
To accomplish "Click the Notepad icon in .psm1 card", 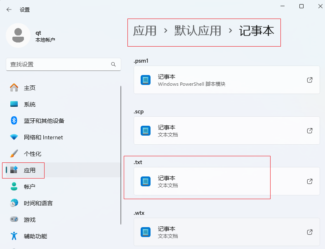I will coord(146,80).
